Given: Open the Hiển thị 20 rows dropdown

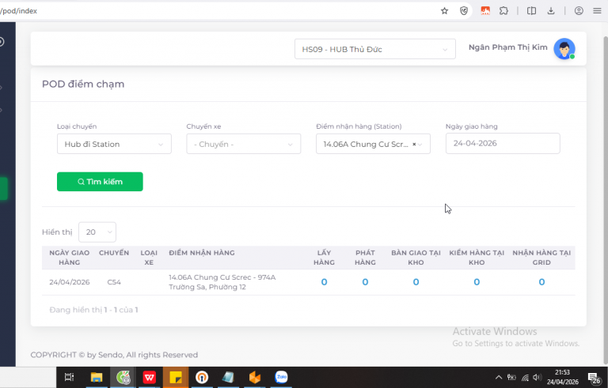Looking at the screenshot, I should click(97, 232).
